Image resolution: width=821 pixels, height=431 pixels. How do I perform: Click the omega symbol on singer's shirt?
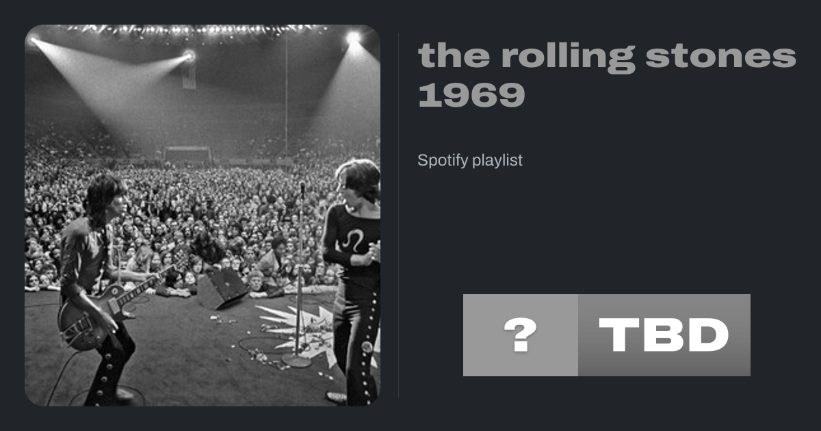point(355,240)
